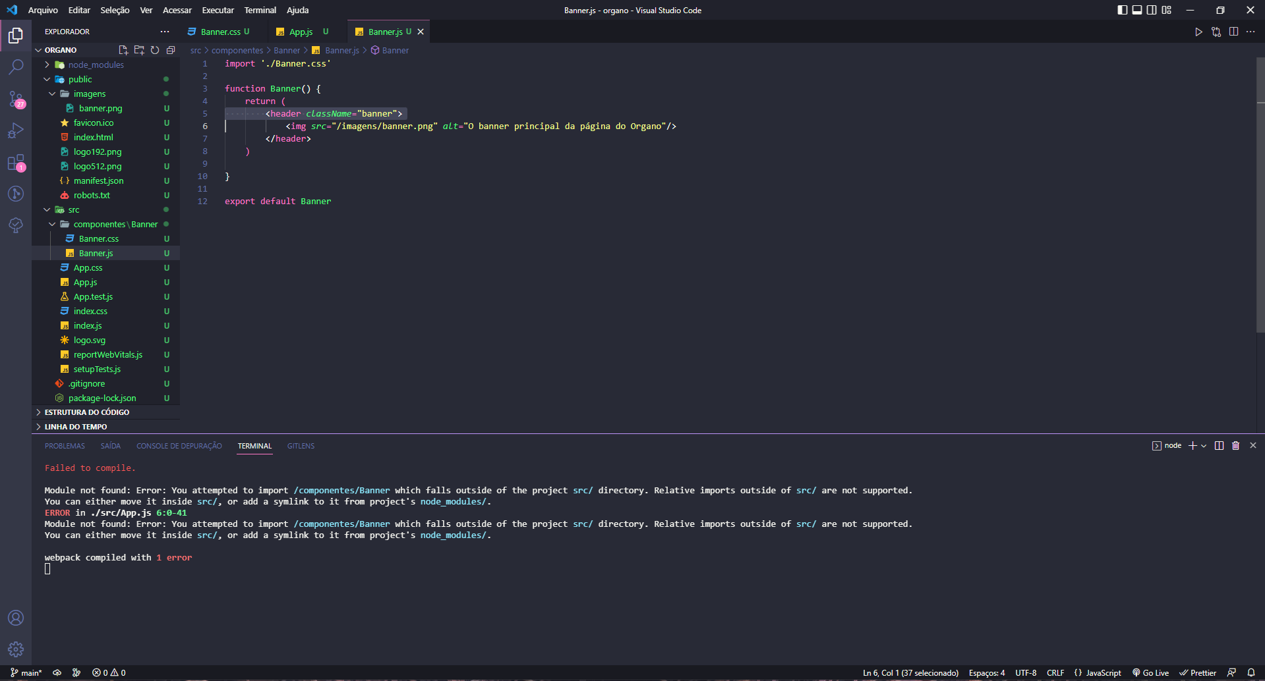1265x681 pixels.
Task: Click Go Live in status bar
Action: pyautogui.click(x=1150, y=673)
